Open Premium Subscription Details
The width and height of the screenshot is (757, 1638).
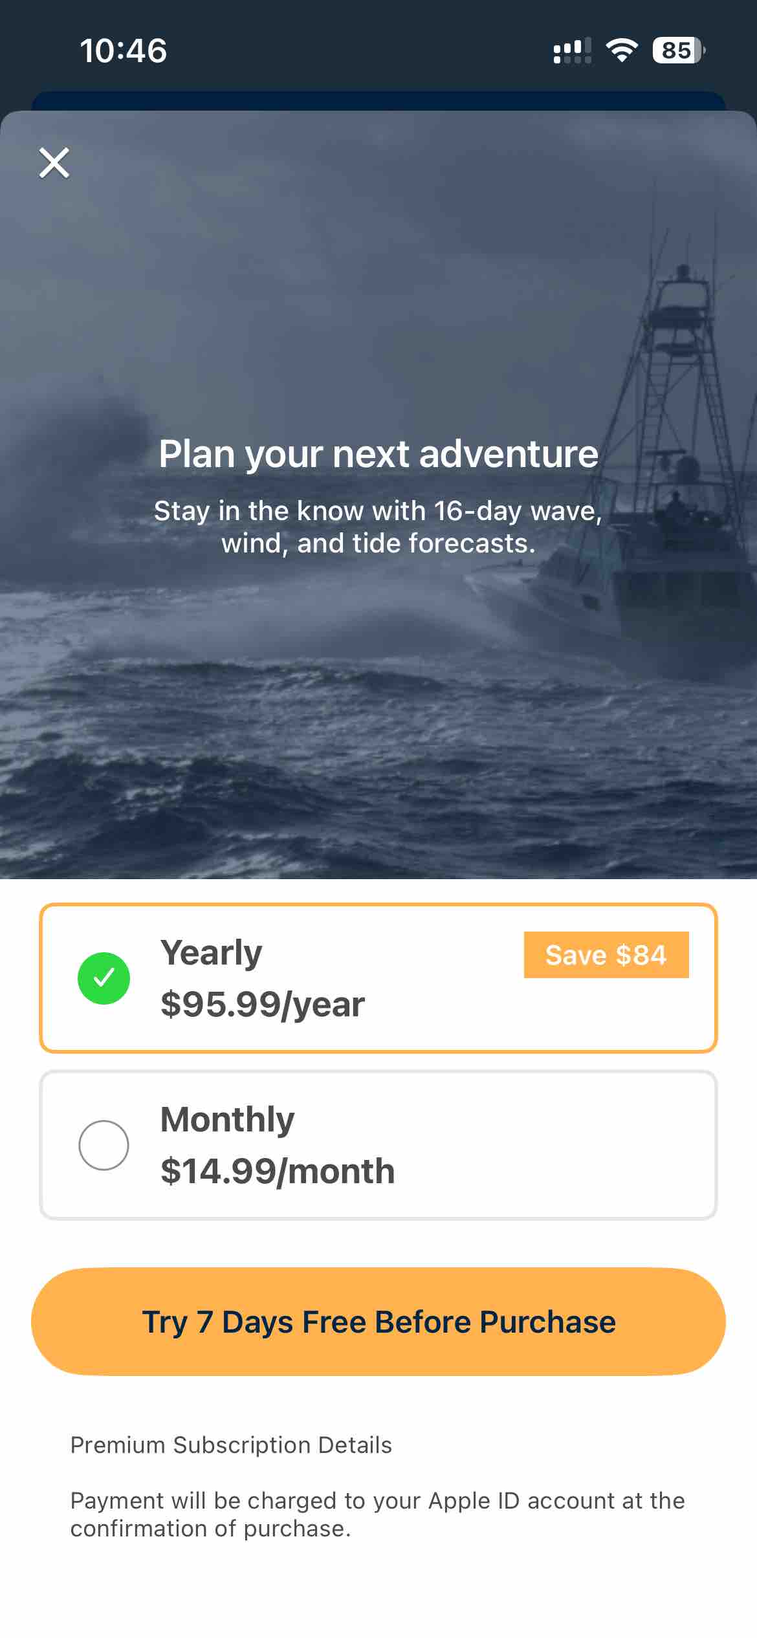tap(231, 1445)
